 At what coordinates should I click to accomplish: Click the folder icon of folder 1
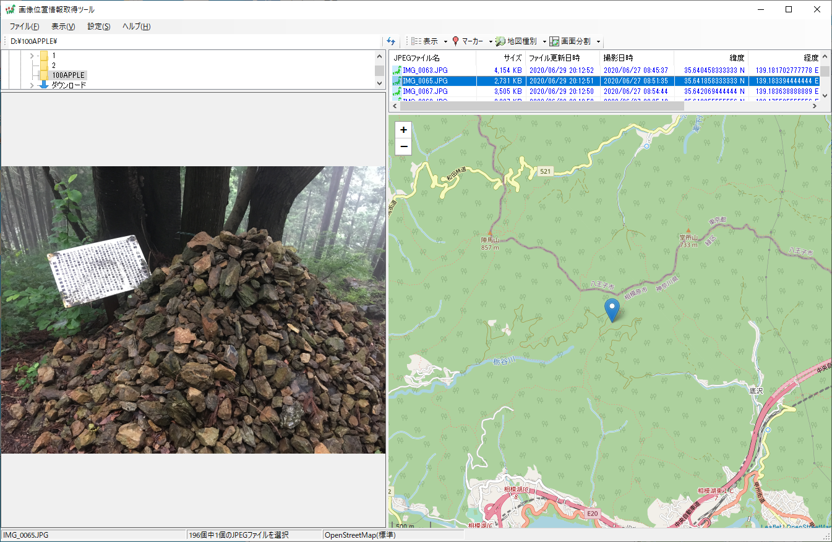(44, 55)
